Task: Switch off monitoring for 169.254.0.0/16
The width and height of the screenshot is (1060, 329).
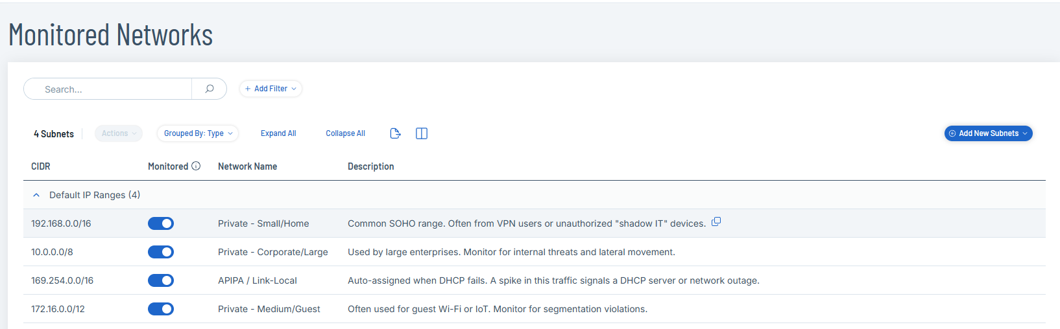Action: [x=161, y=280]
